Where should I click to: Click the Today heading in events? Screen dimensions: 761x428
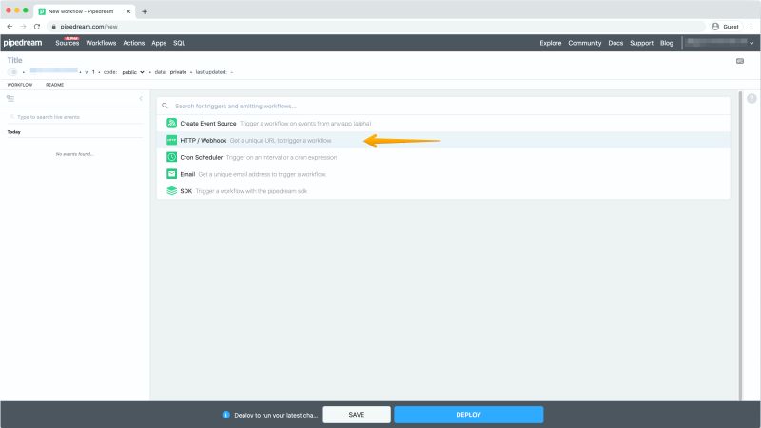click(x=13, y=132)
